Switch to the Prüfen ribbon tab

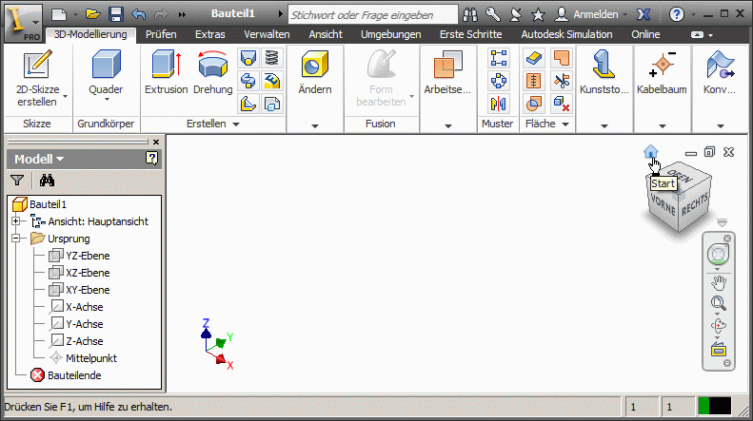pyautogui.click(x=161, y=34)
